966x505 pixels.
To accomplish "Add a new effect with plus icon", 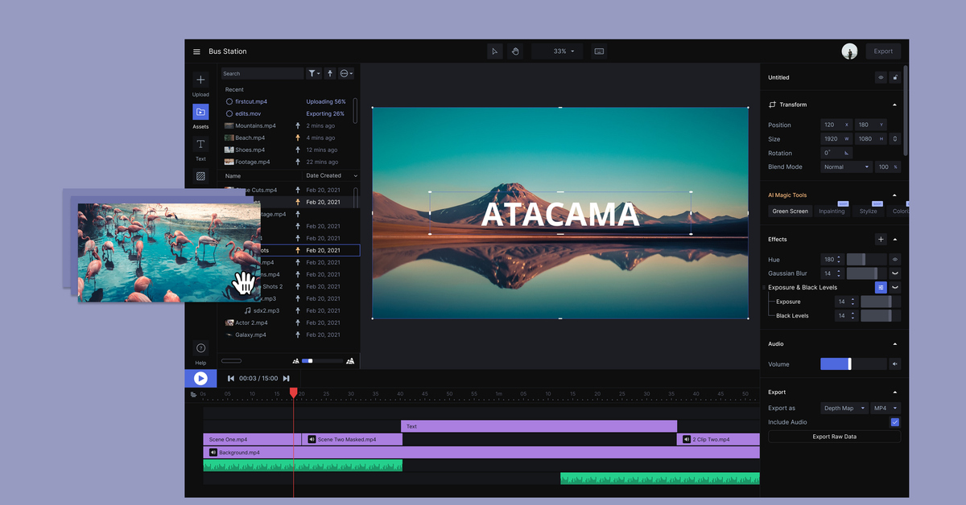I will pos(881,240).
